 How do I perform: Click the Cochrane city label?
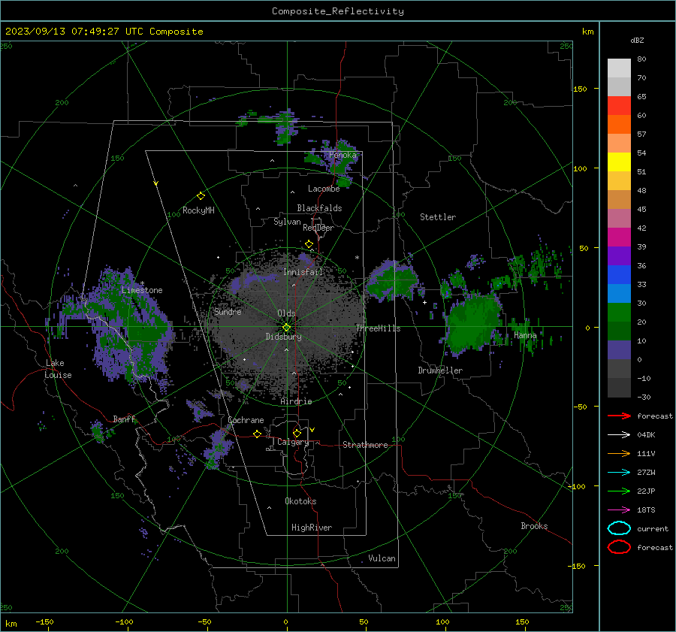click(x=246, y=420)
